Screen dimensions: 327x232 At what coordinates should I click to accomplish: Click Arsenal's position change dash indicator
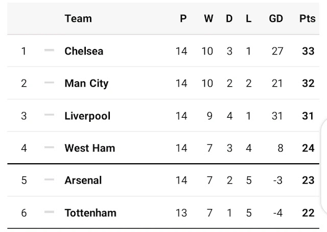tap(49, 180)
